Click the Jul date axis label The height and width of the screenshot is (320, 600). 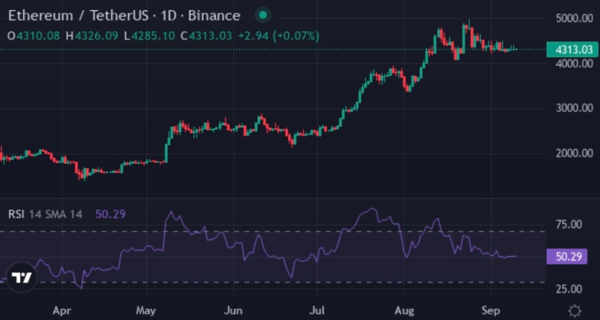[x=317, y=311]
